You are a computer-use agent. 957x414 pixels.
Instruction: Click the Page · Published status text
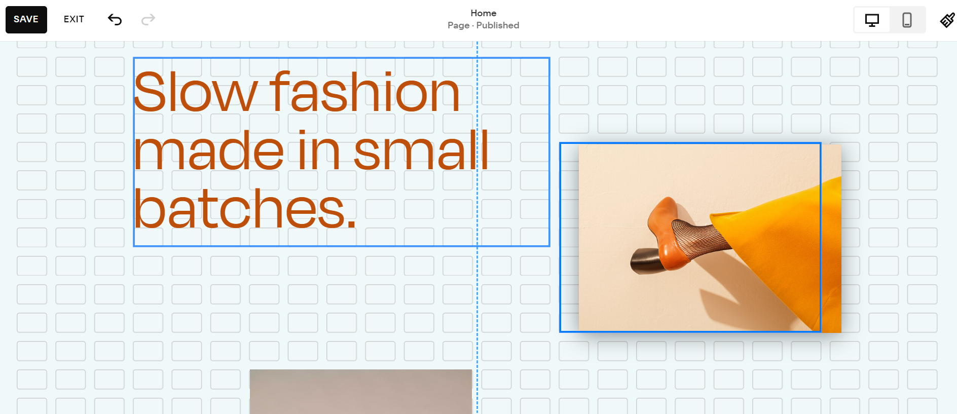pyautogui.click(x=483, y=25)
